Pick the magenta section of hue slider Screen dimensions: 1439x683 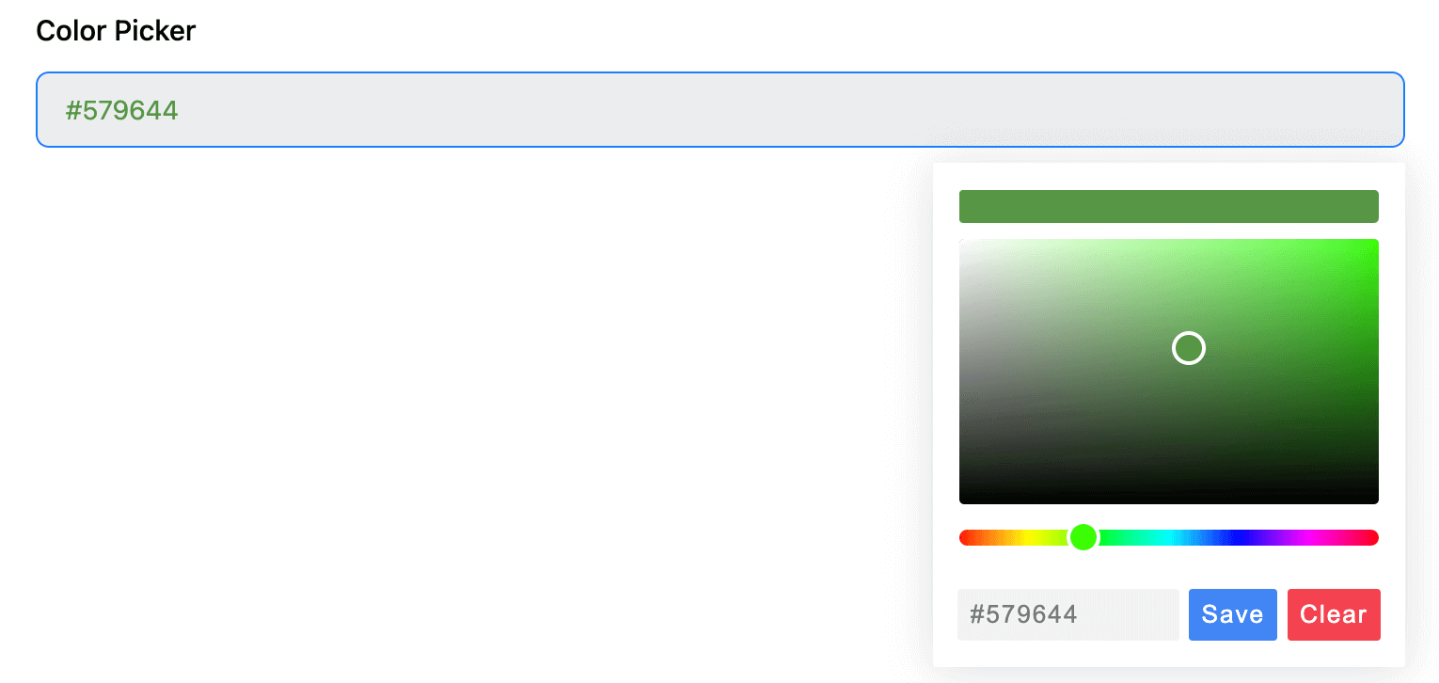(x=1309, y=537)
